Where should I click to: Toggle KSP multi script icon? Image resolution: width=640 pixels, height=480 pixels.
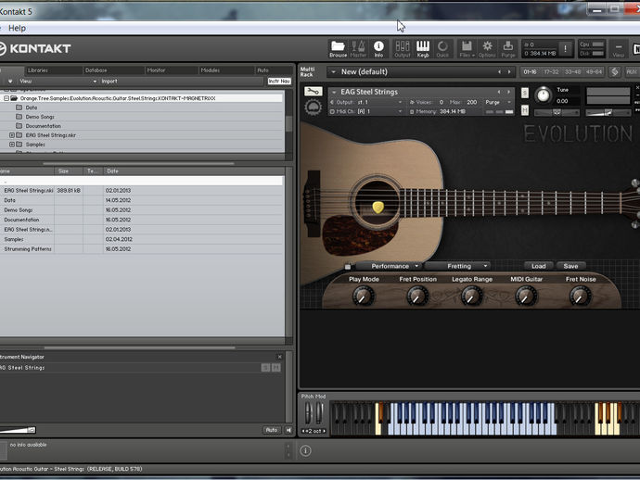click(614, 72)
